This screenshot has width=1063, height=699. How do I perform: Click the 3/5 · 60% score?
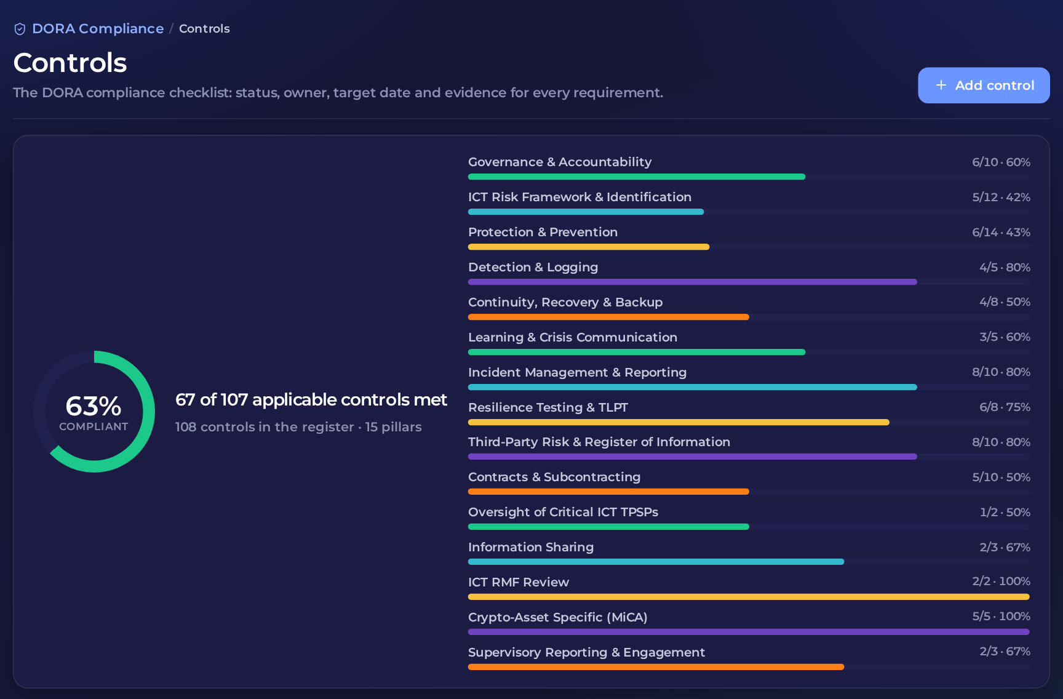[1005, 337]
